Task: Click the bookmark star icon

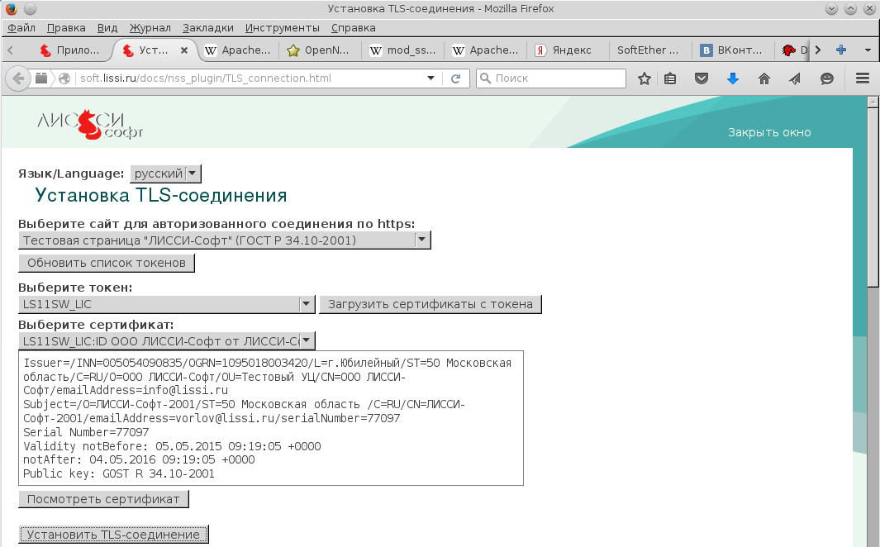Action: point(645,78)
